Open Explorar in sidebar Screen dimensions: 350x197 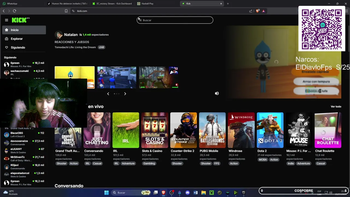pos(24,39)
